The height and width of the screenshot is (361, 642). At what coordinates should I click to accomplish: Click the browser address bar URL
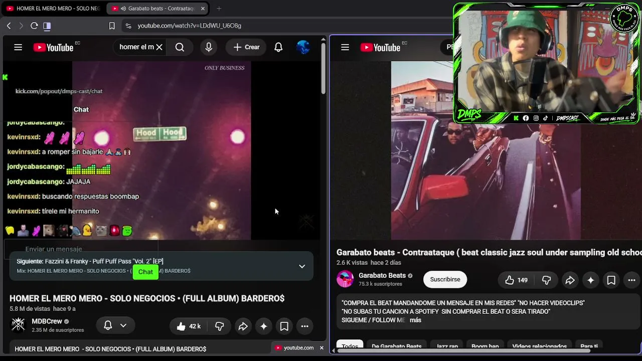coord(189,26)
